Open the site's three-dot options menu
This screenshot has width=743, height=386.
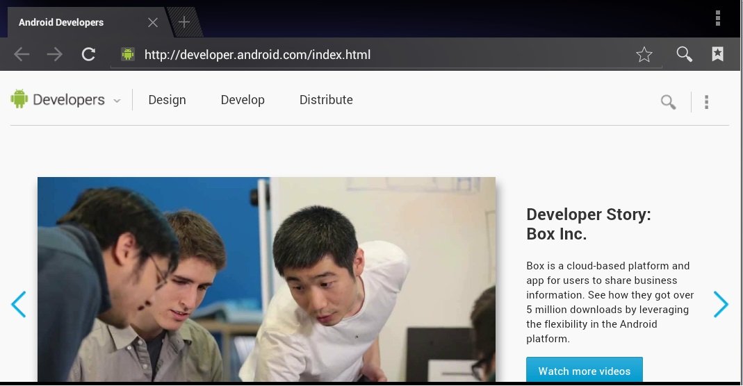[707, 101]
